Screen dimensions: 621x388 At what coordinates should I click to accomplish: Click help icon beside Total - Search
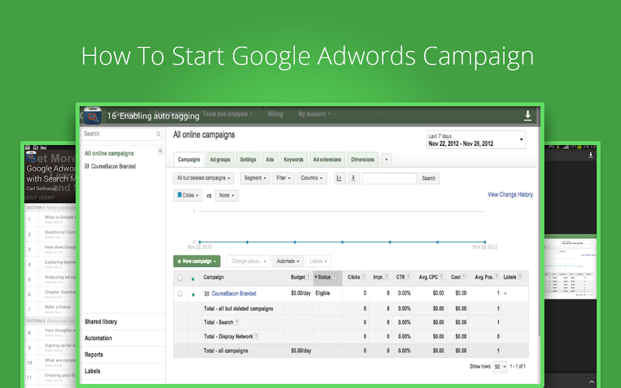[237, 322]
